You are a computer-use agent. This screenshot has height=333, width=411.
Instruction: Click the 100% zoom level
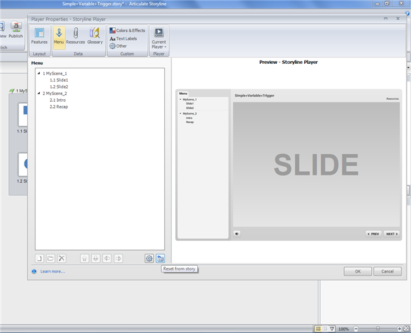coord(343,329)
